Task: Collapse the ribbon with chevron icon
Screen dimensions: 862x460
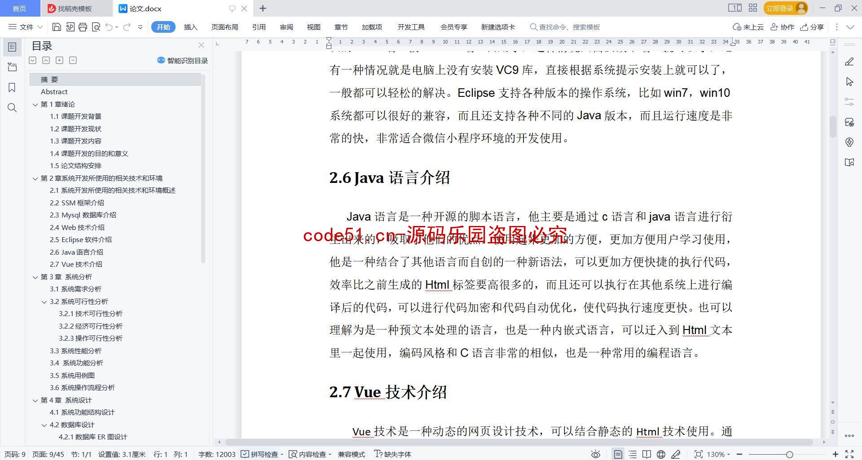Action: tap(850, 27)
